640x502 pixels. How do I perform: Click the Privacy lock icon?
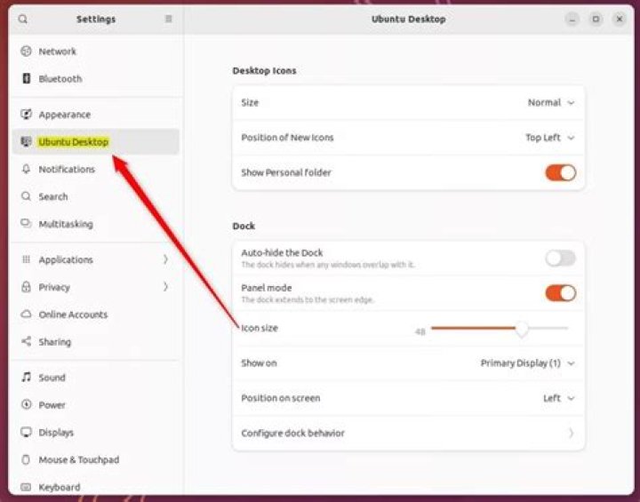pos(26,286)
